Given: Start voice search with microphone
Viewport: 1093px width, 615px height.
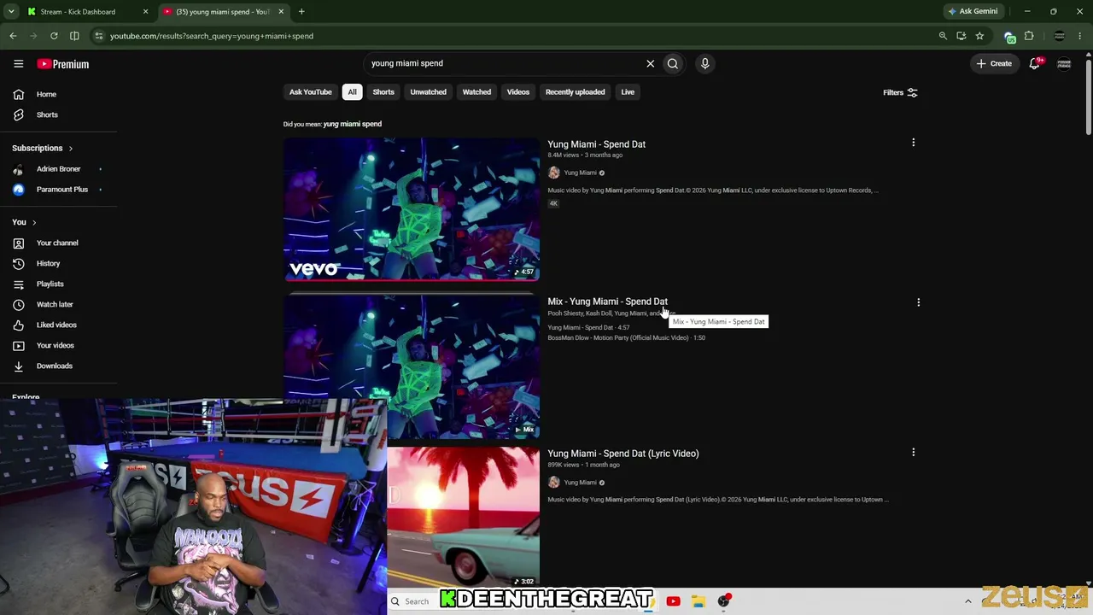Looking at the screenshot, I should 704,63.
